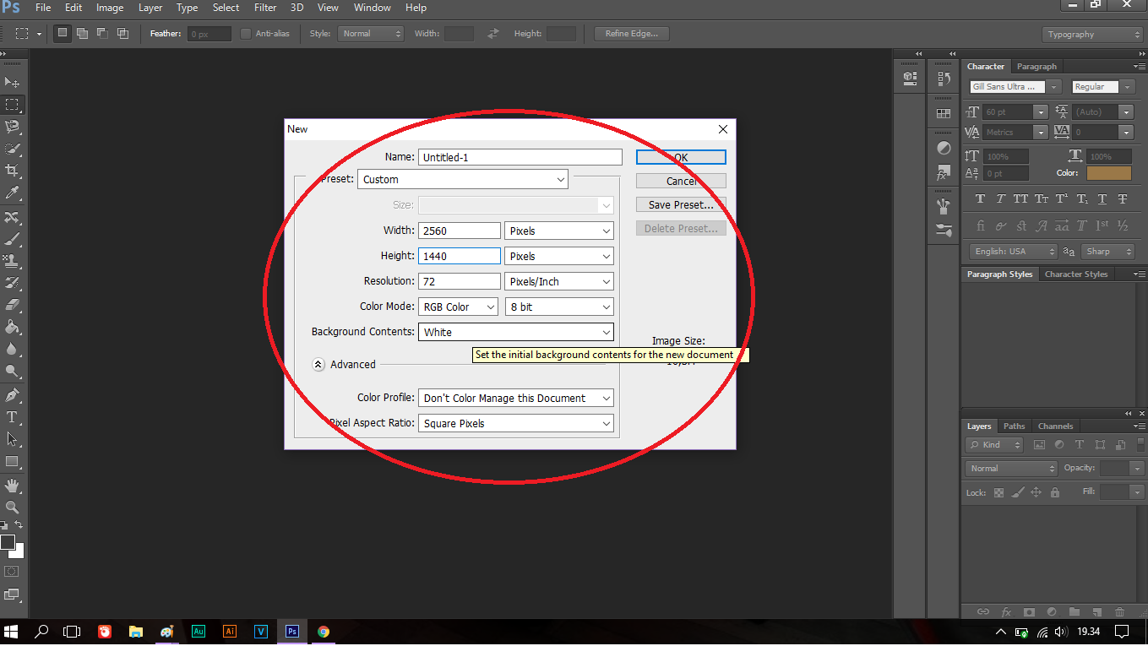Open the Styles fx panel icon
Viewport: 1148px width, 646px height.
pyautogui.click(x=944, y=173)
